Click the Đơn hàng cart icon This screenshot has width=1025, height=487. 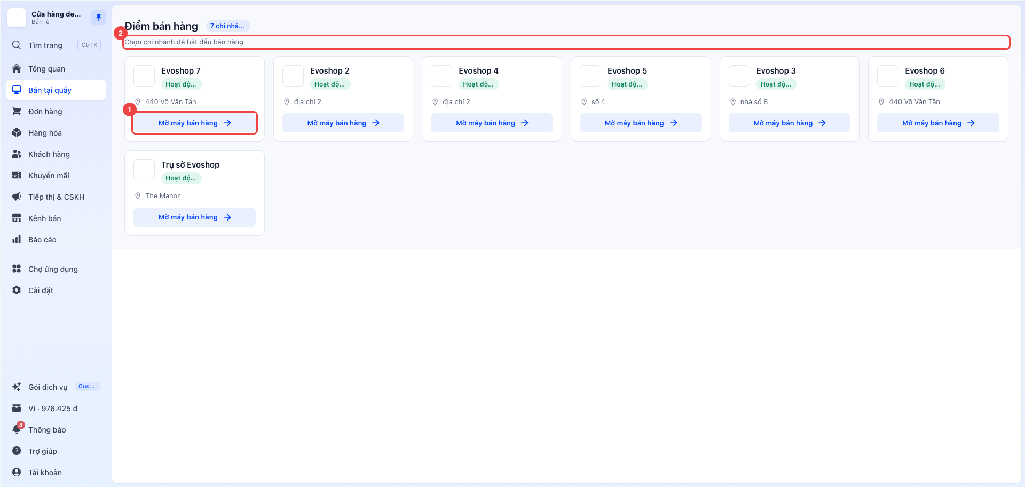[x=17, y=111]
